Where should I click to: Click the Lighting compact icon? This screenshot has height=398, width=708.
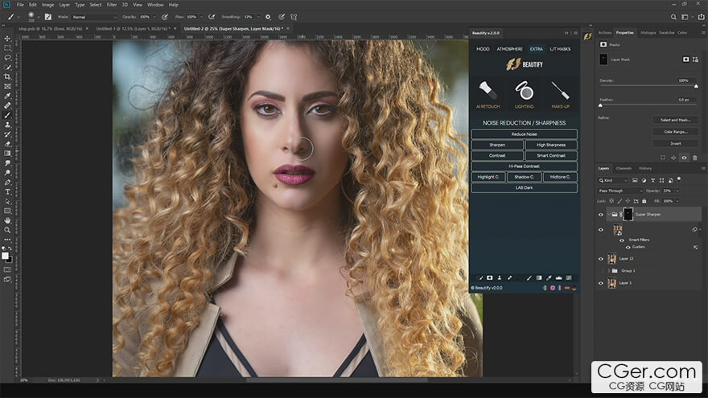pos(525,91)
